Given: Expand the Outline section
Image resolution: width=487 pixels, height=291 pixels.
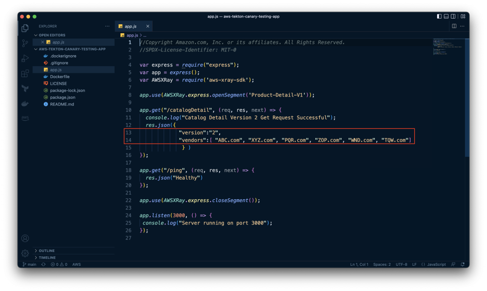Looking at the screenshot, I should [x=74, y=251].
